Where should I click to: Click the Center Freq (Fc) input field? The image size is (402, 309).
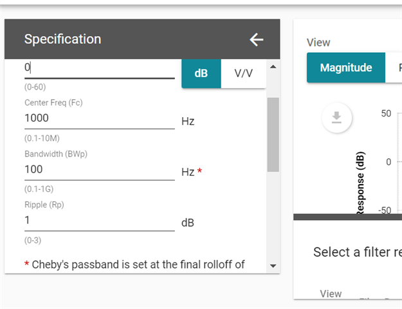[x=99, y=118]
